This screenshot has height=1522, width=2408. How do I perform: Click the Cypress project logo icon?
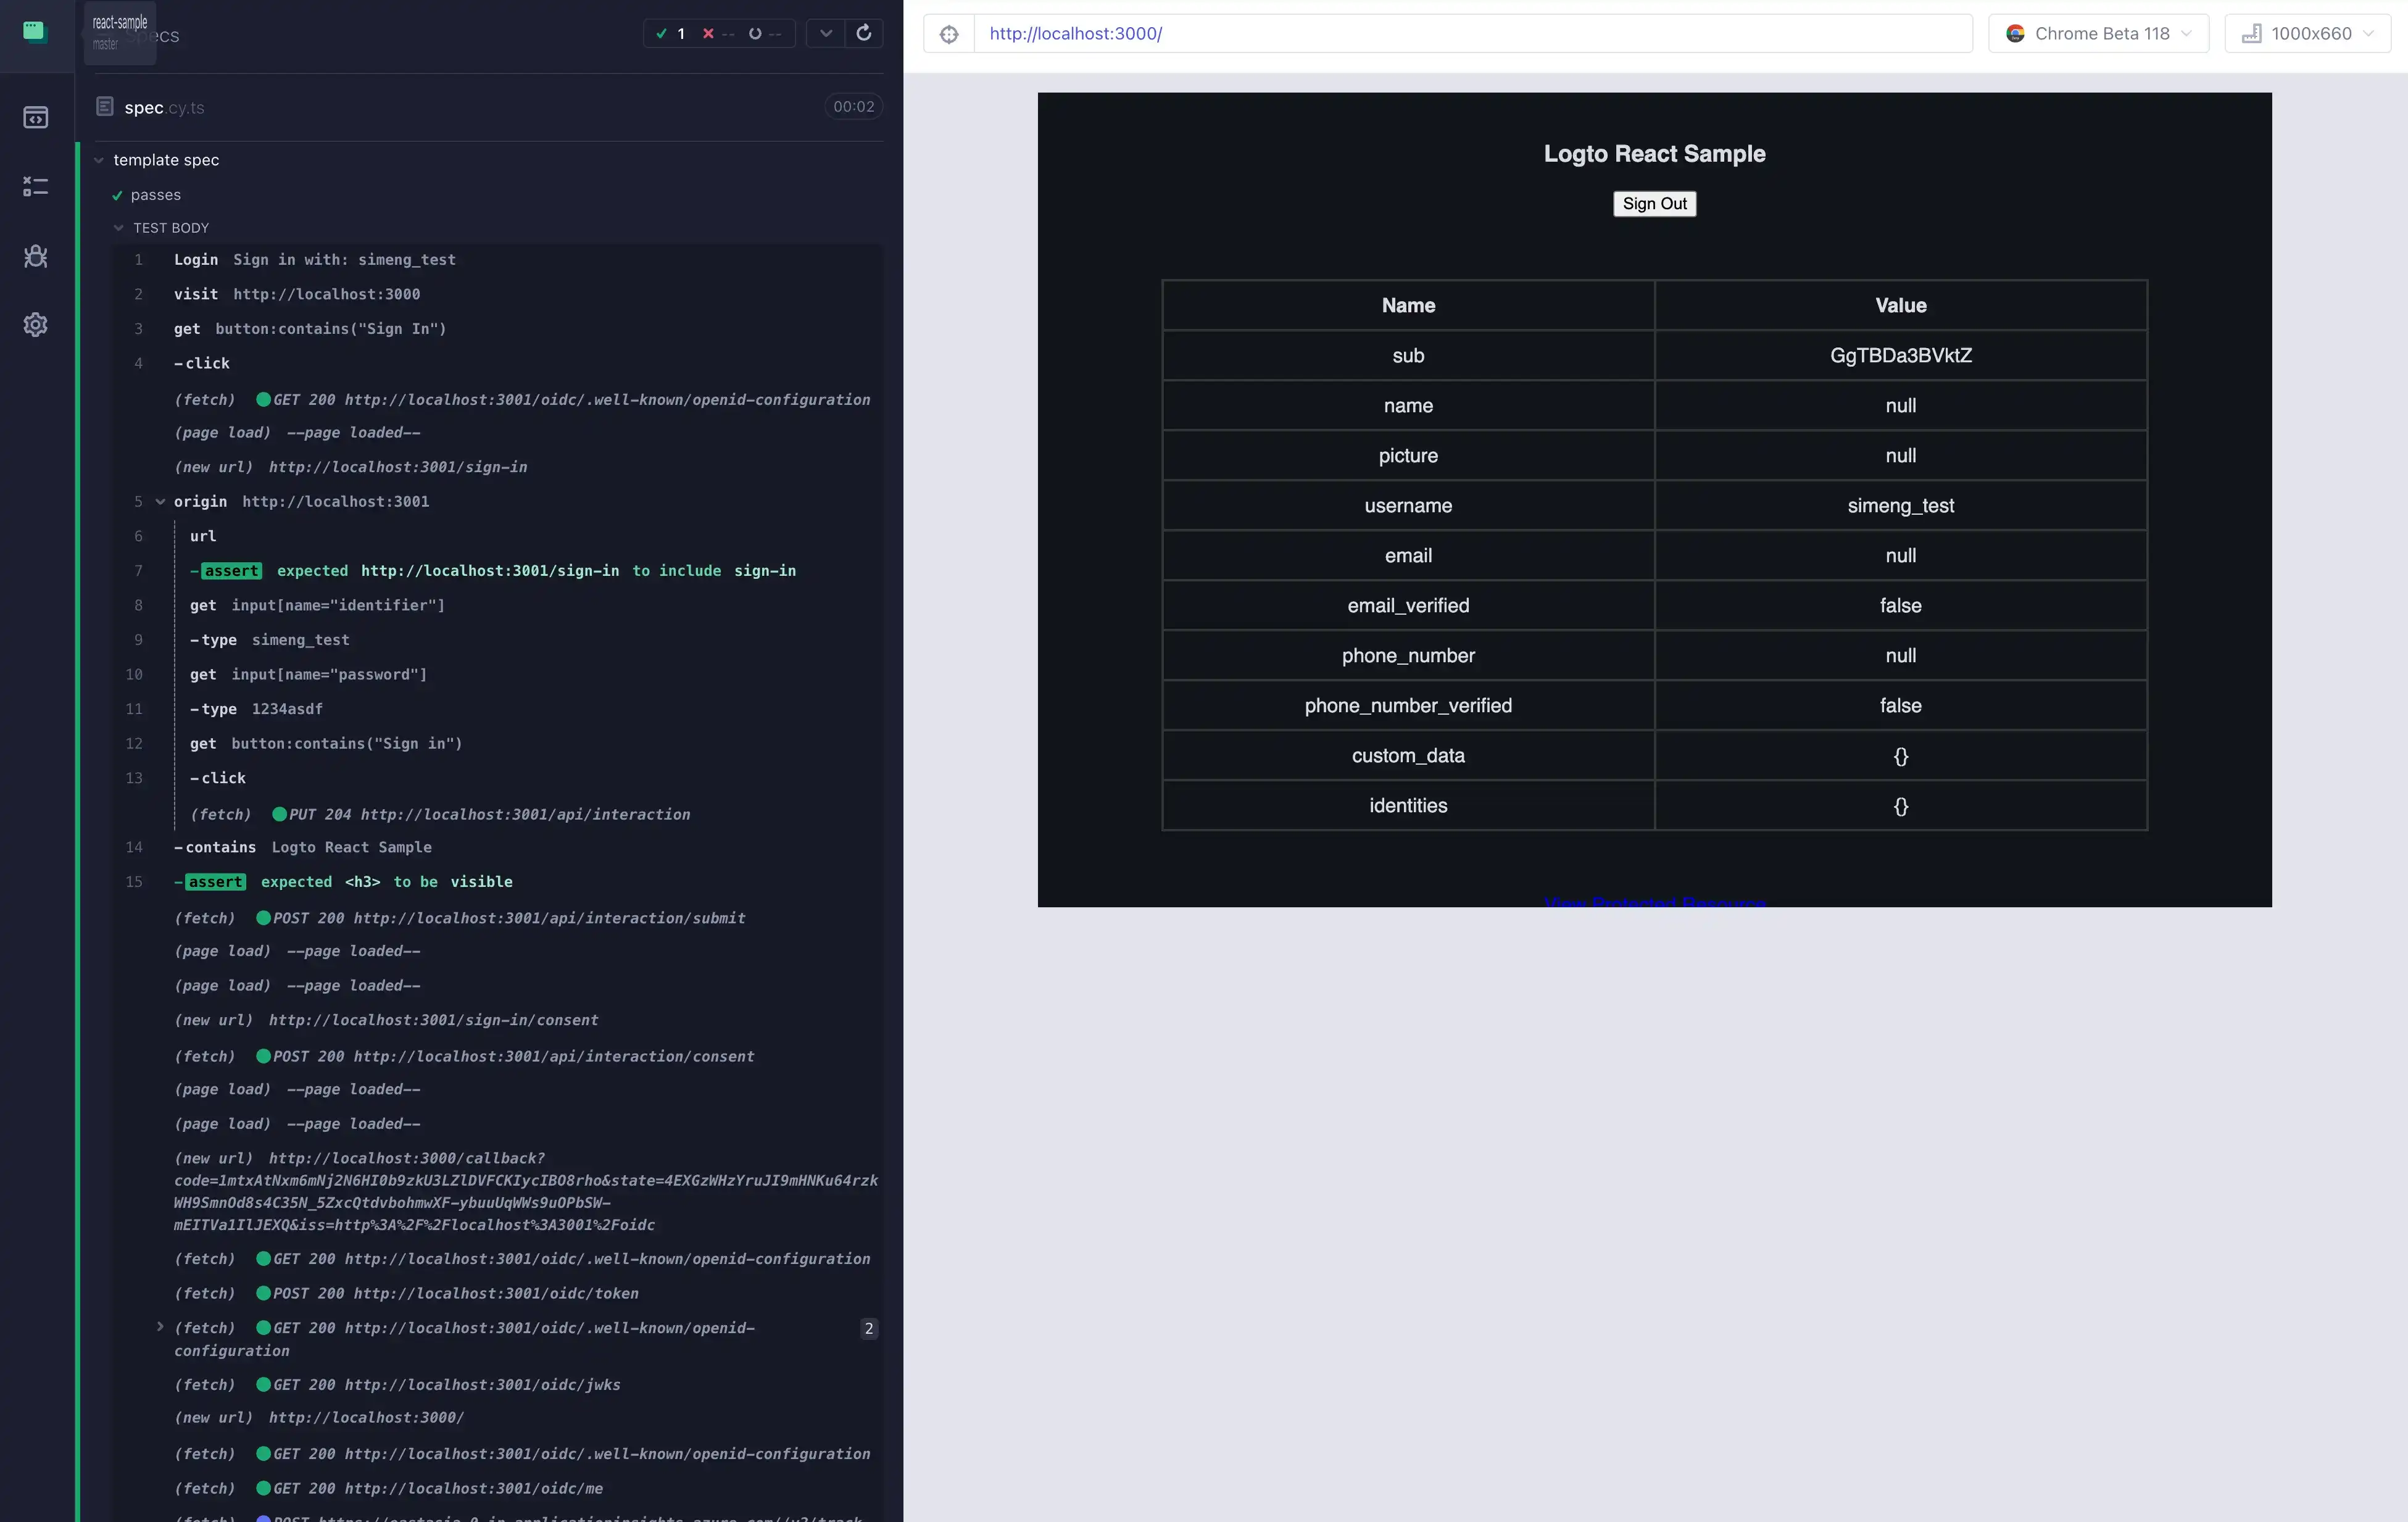click(x=35, y=32)
